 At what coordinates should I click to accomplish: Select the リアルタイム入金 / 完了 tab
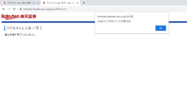click(x=60, y=3)
